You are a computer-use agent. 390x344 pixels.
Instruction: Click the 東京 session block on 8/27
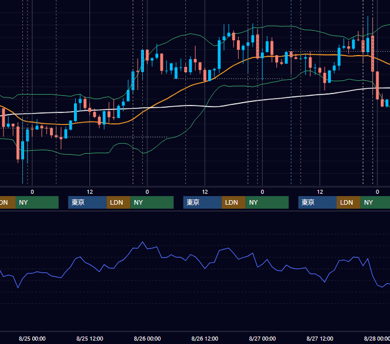click(x=317, y=202)
